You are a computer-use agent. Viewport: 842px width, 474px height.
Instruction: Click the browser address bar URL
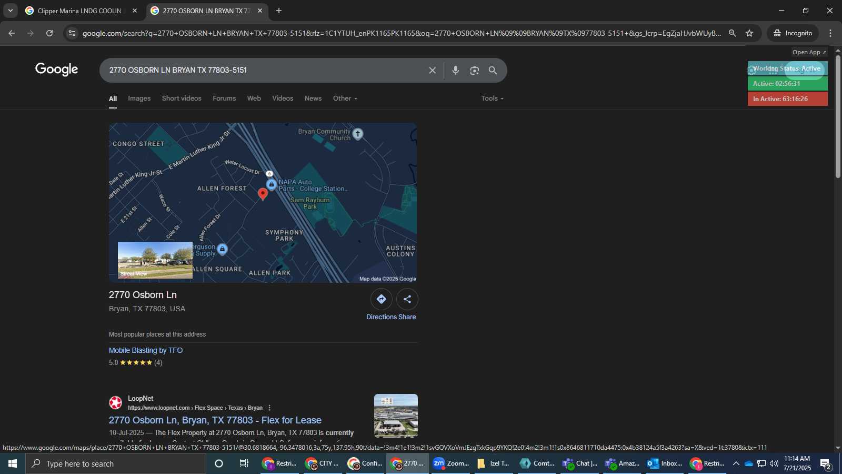tap(402, 33)
